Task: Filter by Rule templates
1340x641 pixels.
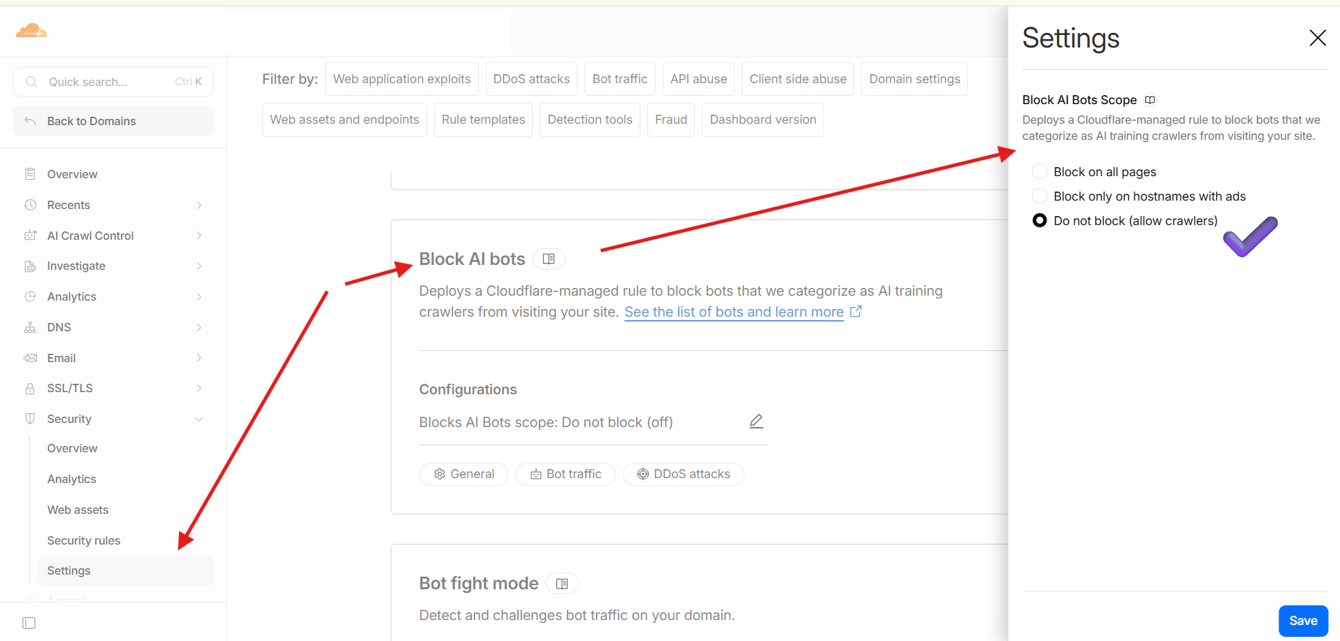Action: point(483,120)
